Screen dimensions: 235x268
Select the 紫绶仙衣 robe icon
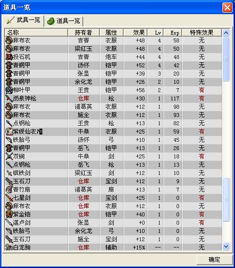point(9,132)
